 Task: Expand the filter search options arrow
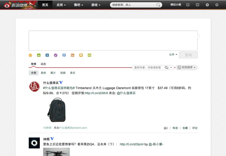coord(171,68)
